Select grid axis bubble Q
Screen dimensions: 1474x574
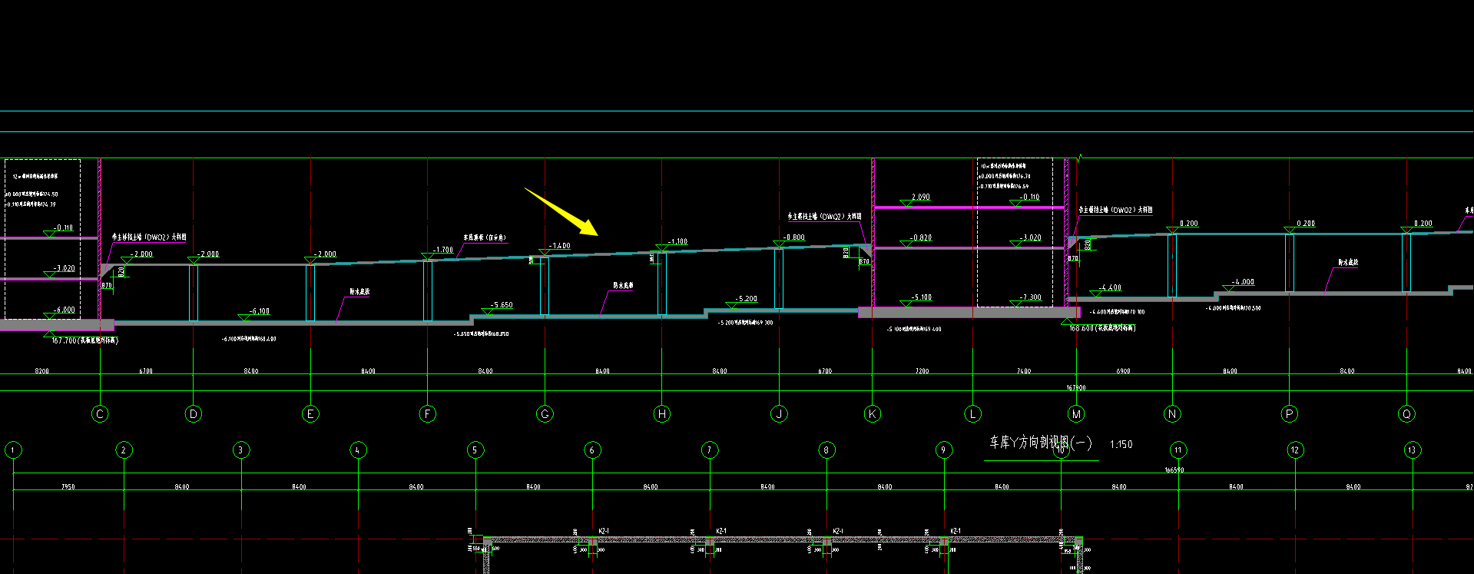[1406, 414]
